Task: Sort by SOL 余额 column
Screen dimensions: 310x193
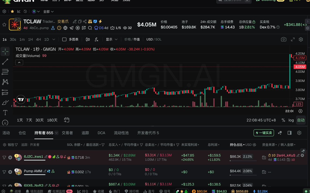Action: [75, 145]
